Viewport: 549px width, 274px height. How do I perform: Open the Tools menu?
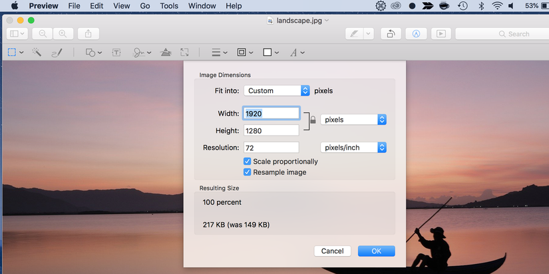click(169, 6)
